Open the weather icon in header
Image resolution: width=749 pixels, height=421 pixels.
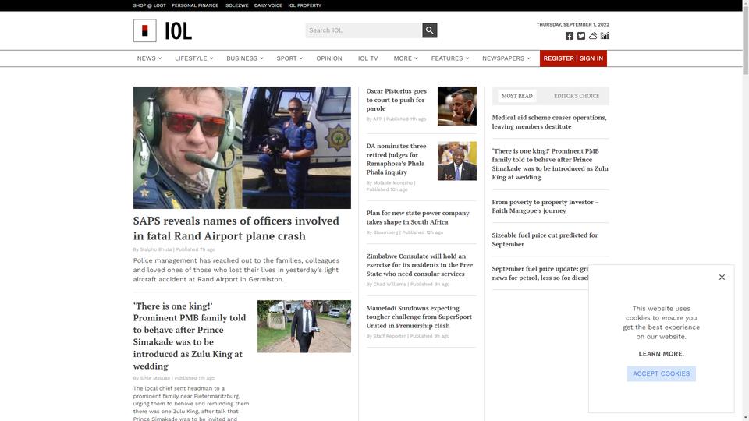pos(593,36)
